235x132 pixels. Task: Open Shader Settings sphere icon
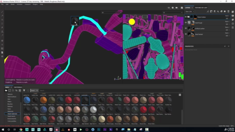click(x=233, y=19)
